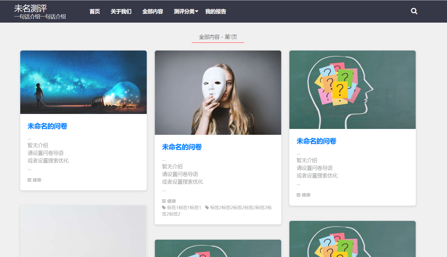Click the list icon beside 健康 in mask card
The width and height of the screenshot is (447, 257).
pyautogui.click(x=164, y=201)
